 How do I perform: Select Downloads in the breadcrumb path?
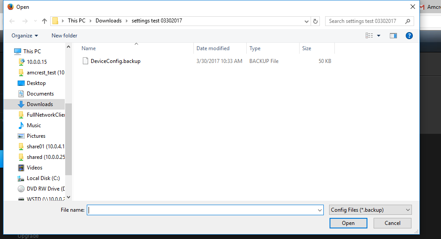(108, 21)
